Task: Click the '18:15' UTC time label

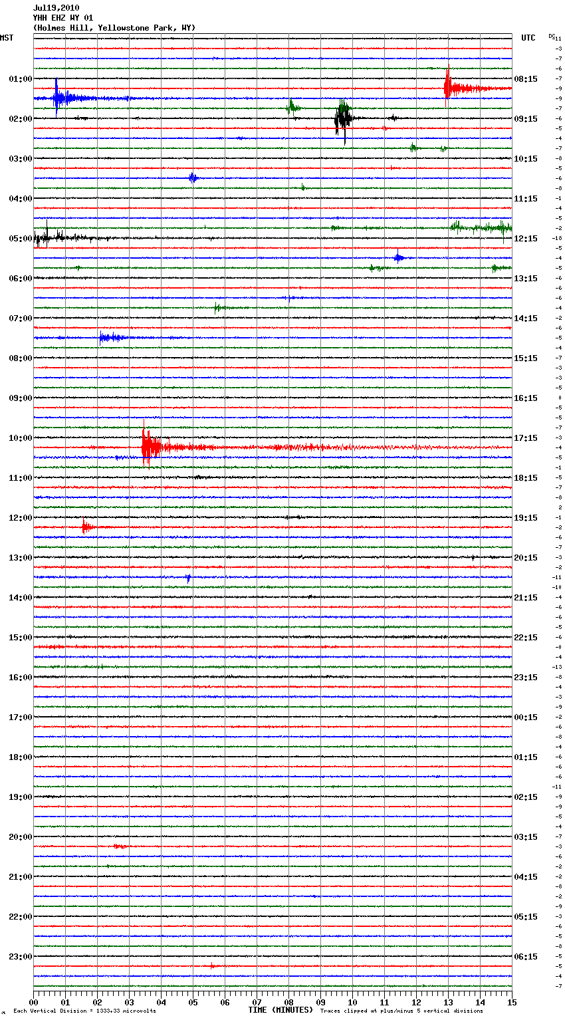Action: pos(526,478)
